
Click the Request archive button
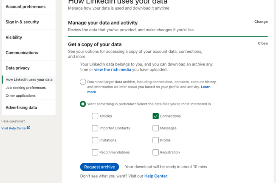[x=99, y=167]
